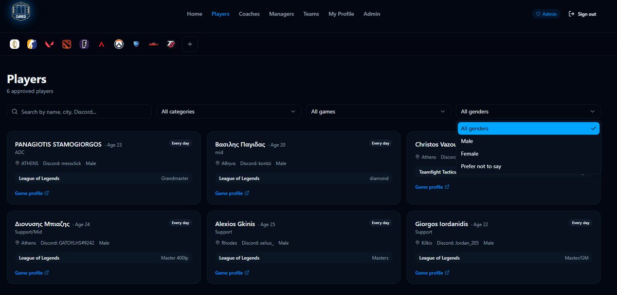Click the diamond rank text
617x295 pixels.
point(379,179)
